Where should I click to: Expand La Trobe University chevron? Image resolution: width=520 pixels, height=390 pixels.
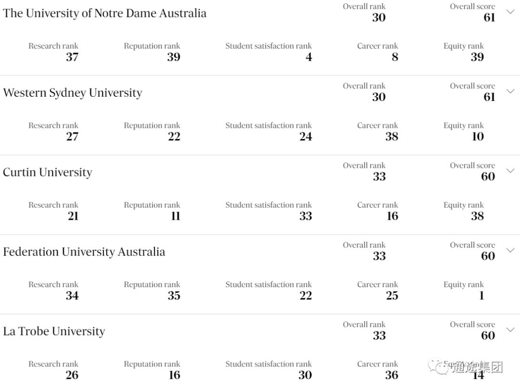(x=510, y=330)
